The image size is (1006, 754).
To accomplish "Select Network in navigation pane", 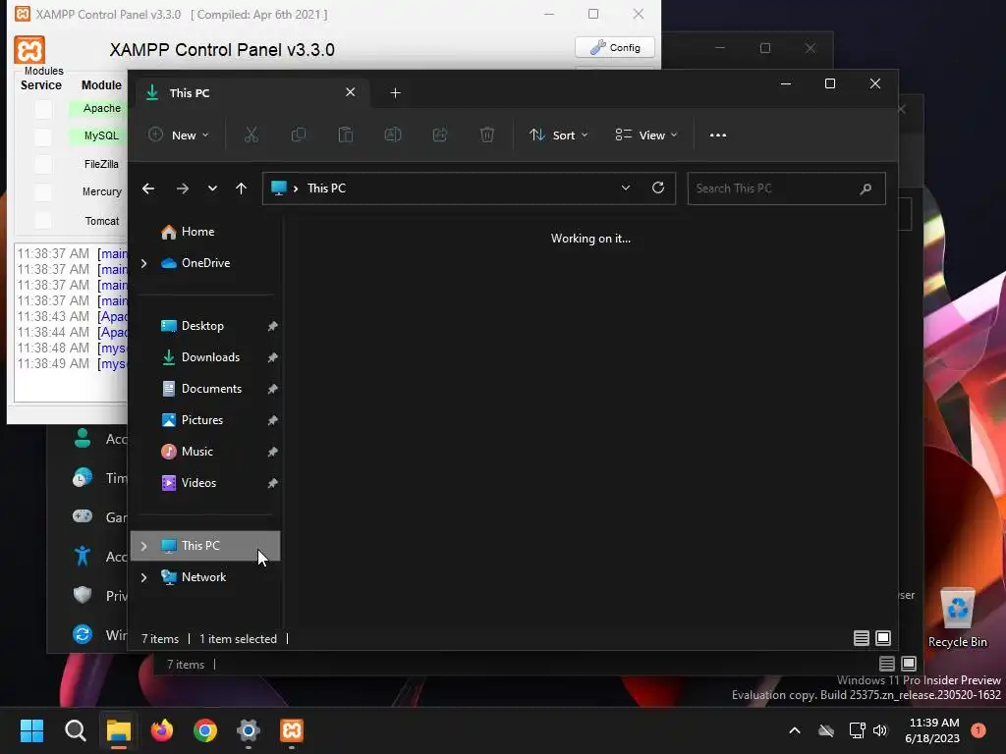I will point(205,577).
